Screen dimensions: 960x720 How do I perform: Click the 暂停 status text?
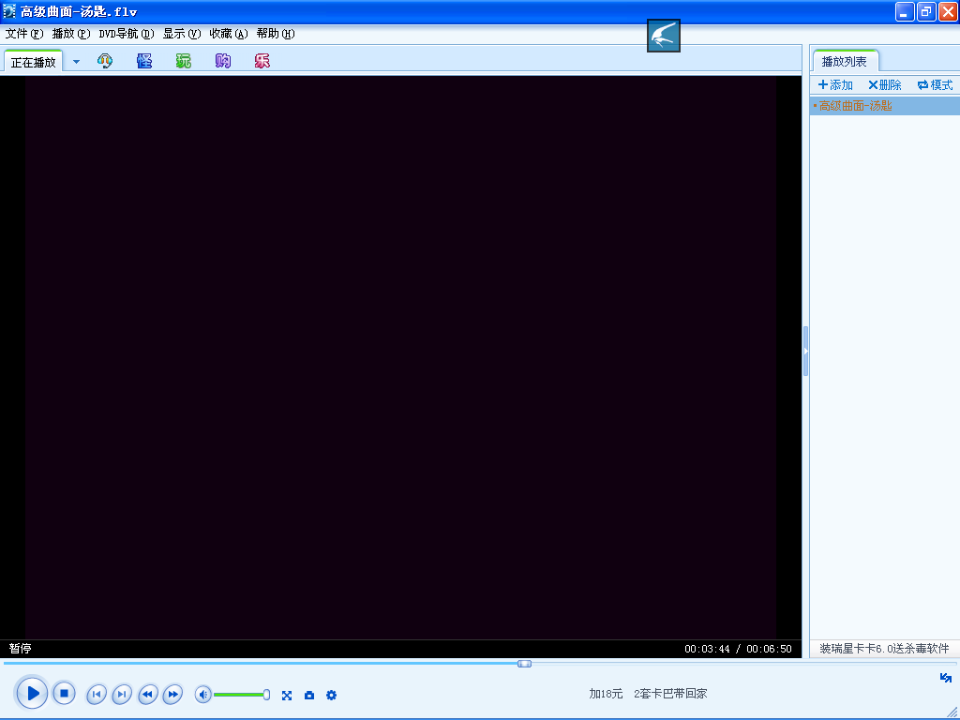click(x=21, y=649)
